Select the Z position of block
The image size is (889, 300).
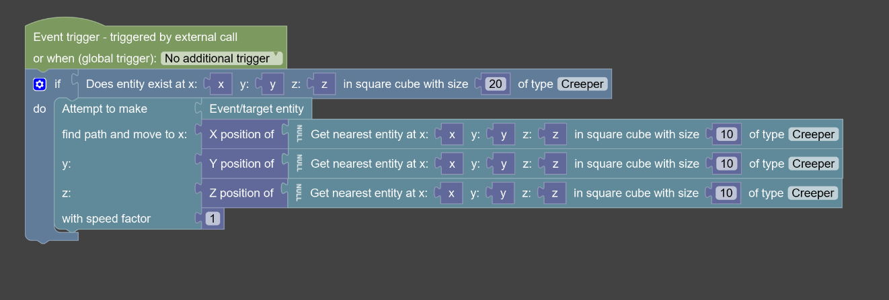coord(241,193)
